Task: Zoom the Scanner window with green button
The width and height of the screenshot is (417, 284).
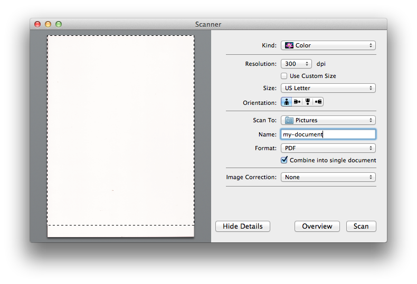Action: 59,24
